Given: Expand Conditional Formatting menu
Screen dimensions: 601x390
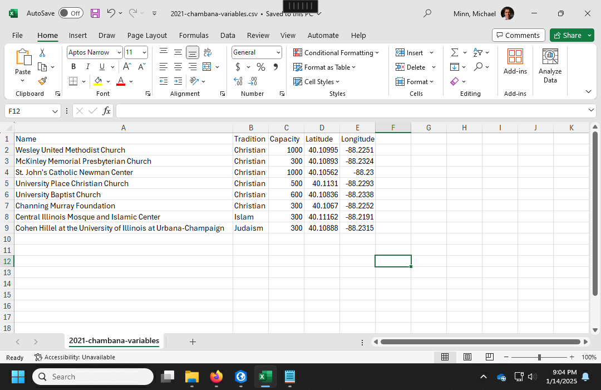Looking at the screenshot, I should point(336,52).
